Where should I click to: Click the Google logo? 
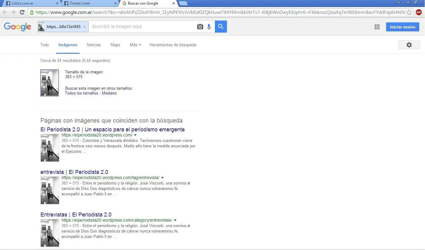point(17,27)
